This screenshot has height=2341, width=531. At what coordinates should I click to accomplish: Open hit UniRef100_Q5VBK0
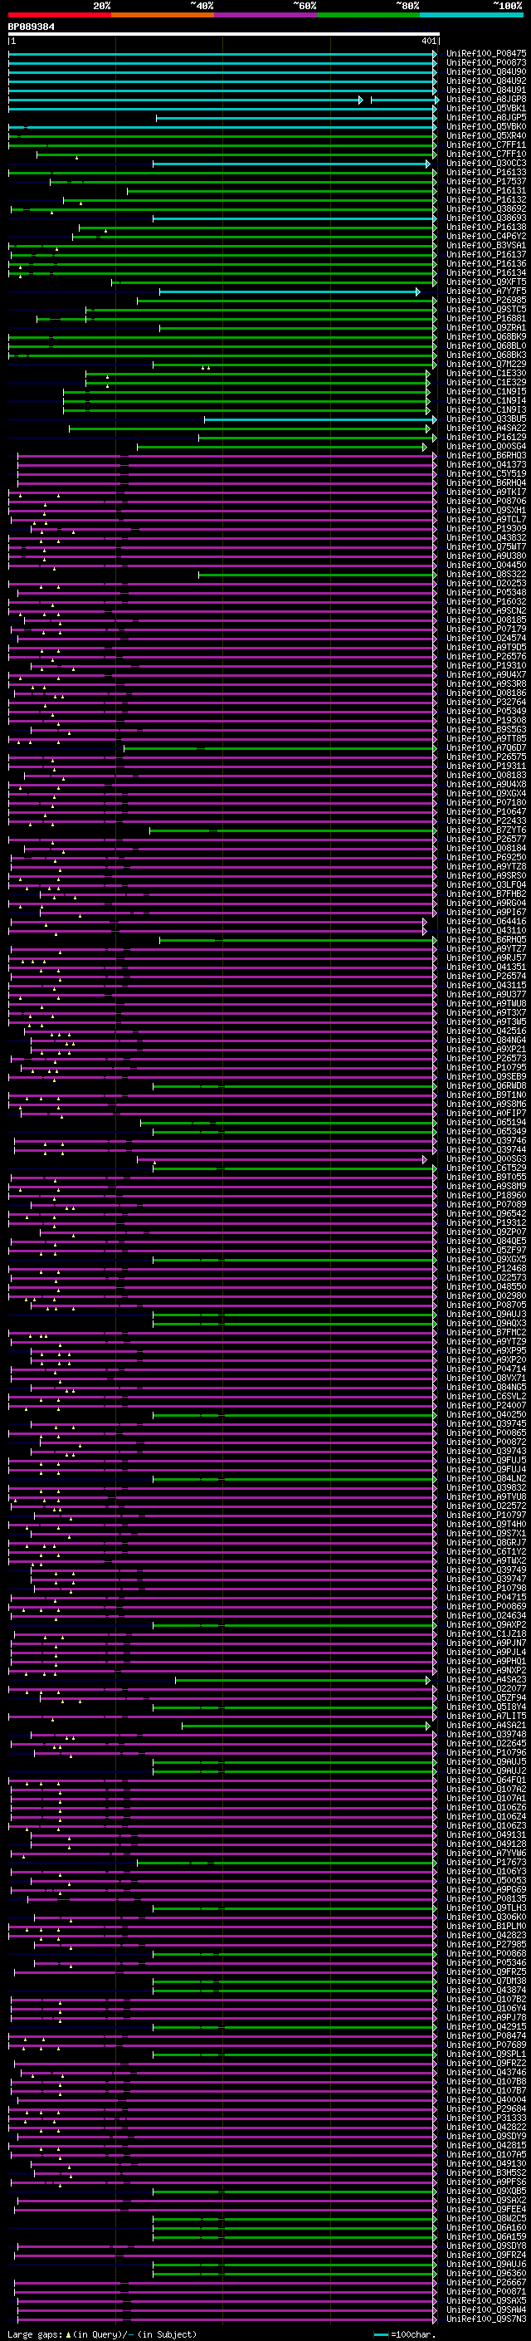[x=486, y=126]
